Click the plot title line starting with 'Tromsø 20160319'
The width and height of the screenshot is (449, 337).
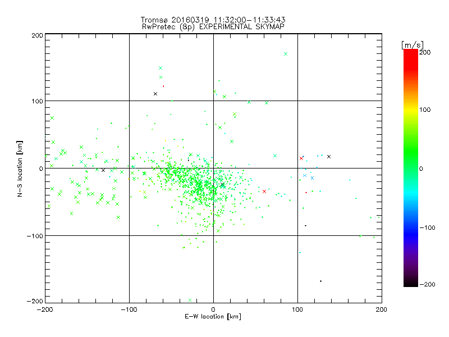pyautogui.click(x=213, y=20)
